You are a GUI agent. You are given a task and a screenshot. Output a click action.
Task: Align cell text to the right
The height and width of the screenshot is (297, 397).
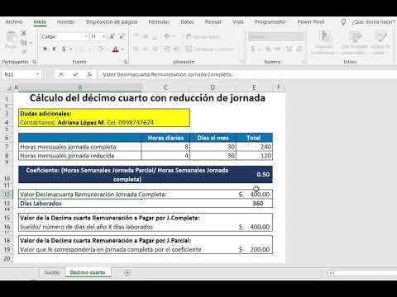pyautogui.click(x=155, y=49)
